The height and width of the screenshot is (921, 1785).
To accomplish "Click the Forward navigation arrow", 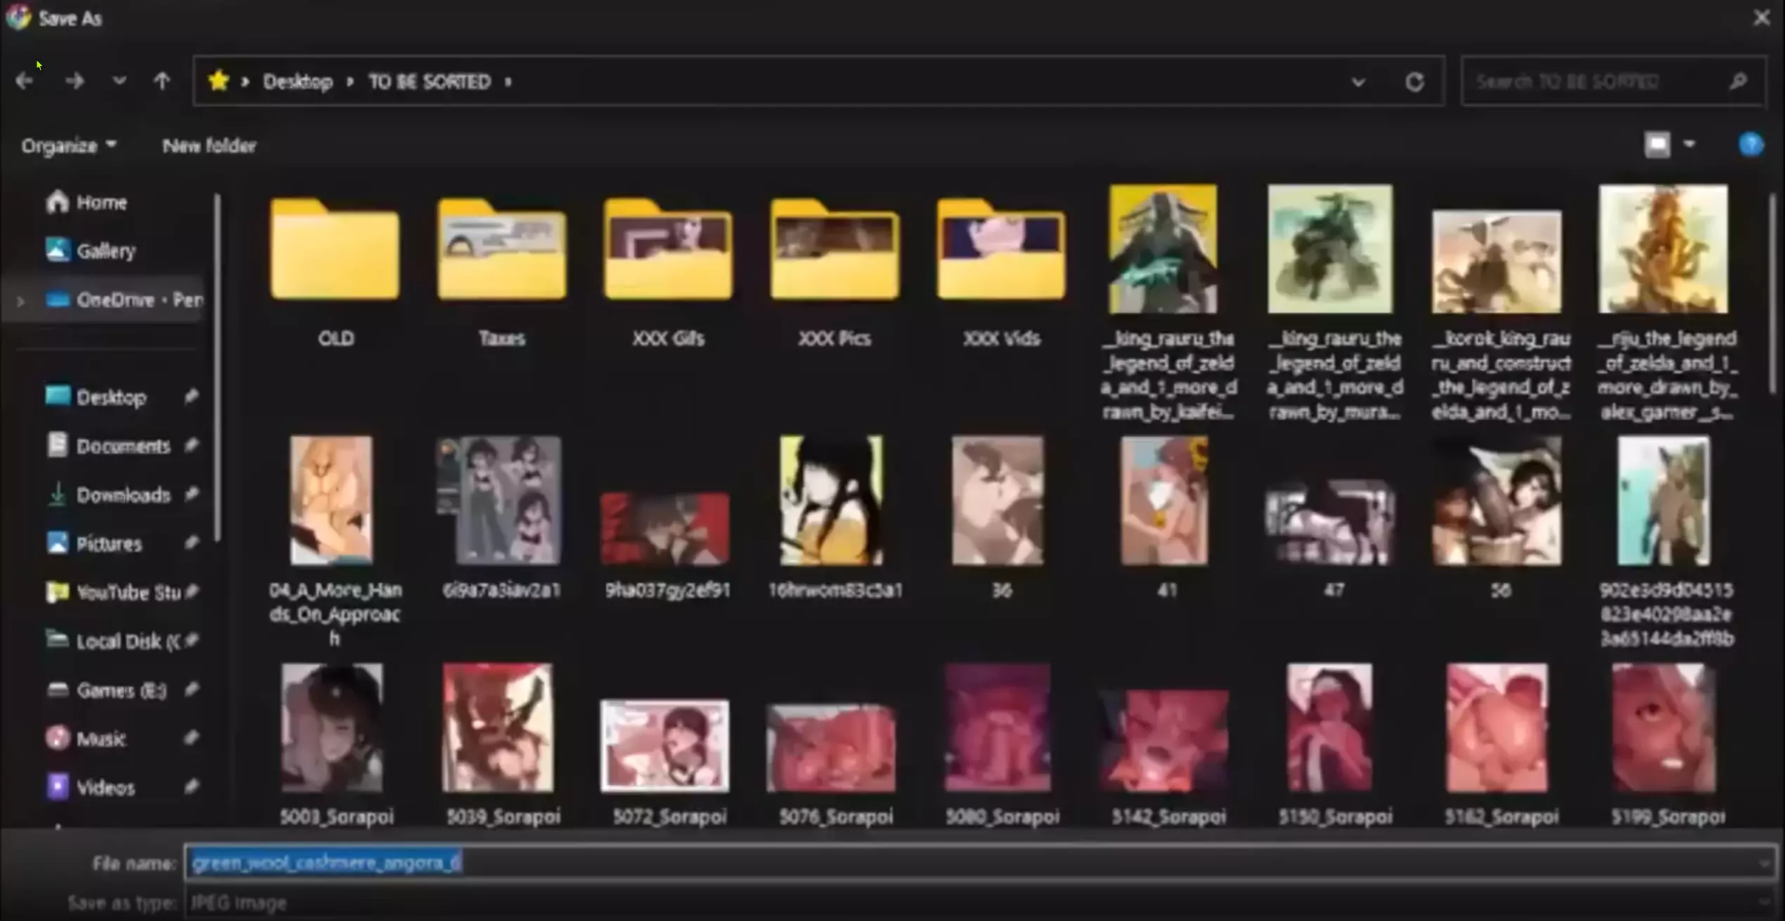I will click(x=74, y=82).
